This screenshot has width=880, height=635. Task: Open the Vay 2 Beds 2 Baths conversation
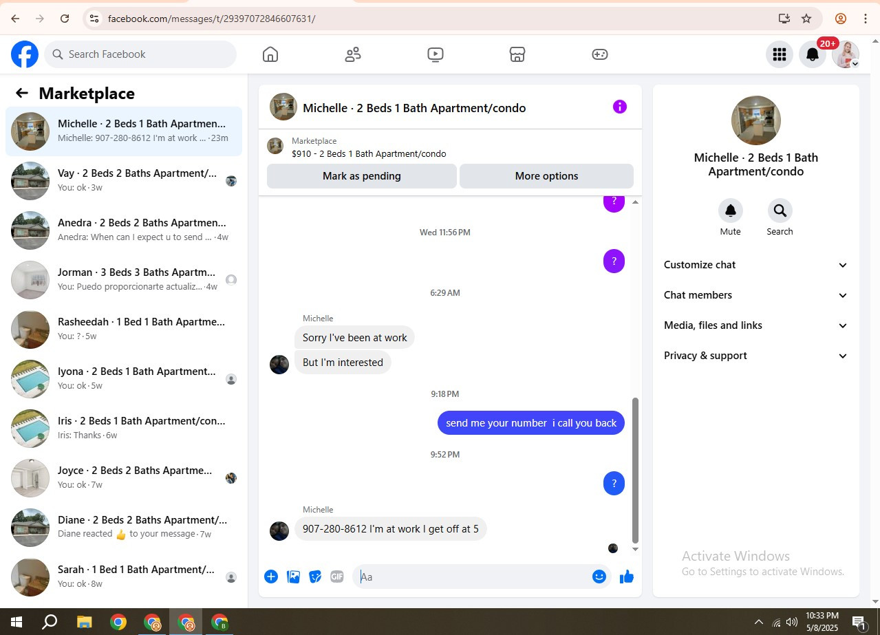124,181
